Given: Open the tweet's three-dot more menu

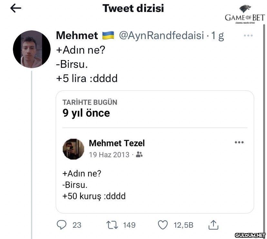Looking at the screenshot, I should point(248,36).
